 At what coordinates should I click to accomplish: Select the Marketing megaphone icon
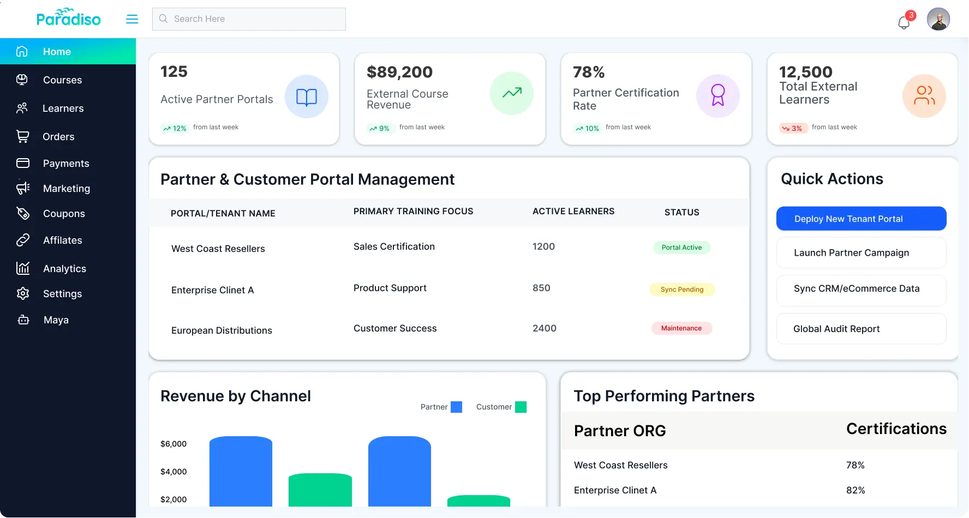coord(22,188)
